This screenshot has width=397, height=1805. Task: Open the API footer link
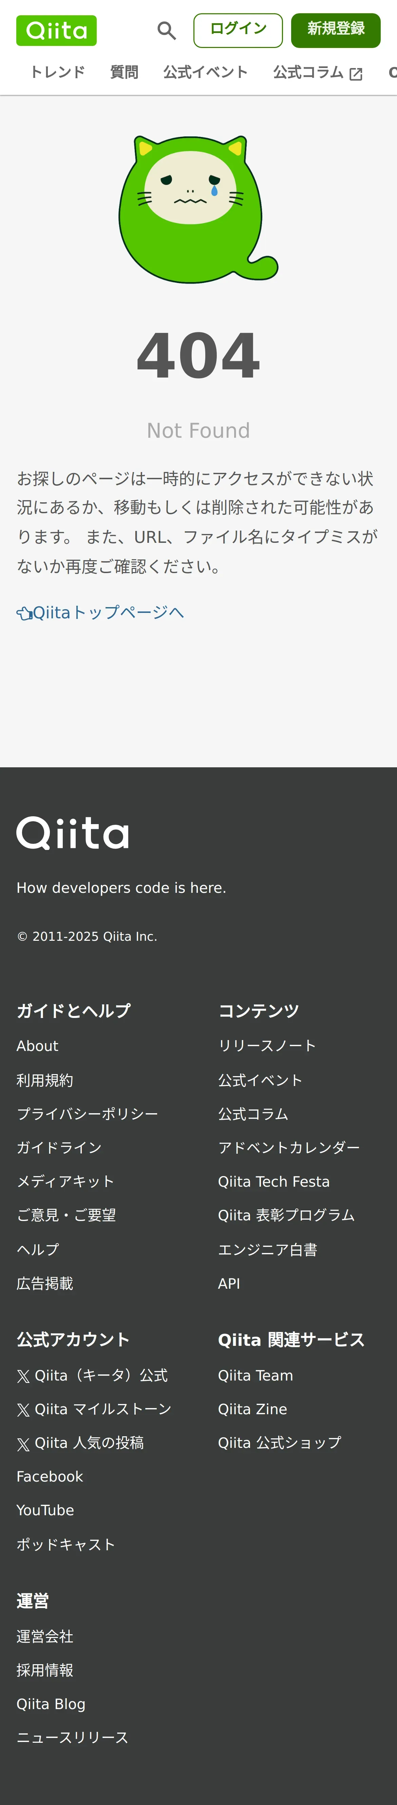coord(229,1283)
